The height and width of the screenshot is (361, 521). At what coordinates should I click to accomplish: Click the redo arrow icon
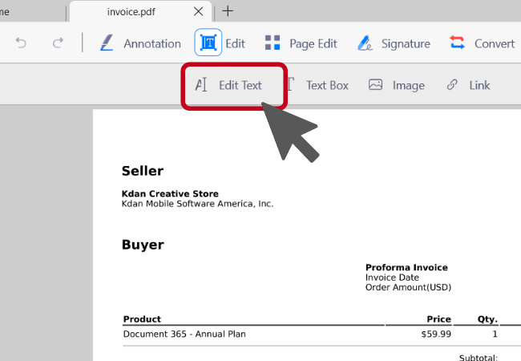[58, 43]
